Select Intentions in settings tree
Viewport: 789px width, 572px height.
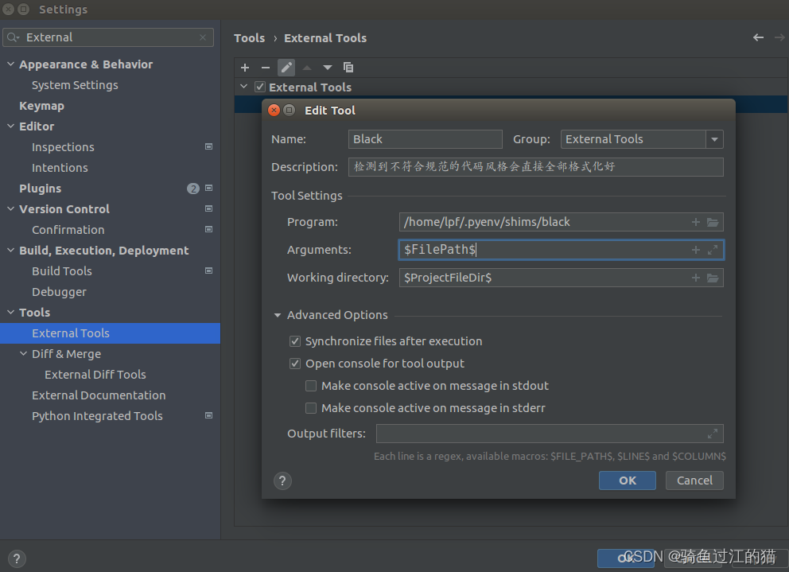(x=60, y=168)
